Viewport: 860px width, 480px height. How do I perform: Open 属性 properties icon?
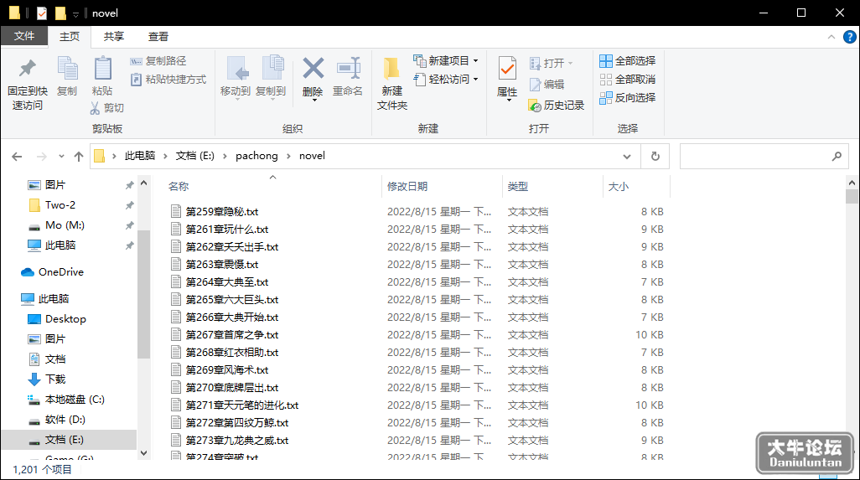507,69
